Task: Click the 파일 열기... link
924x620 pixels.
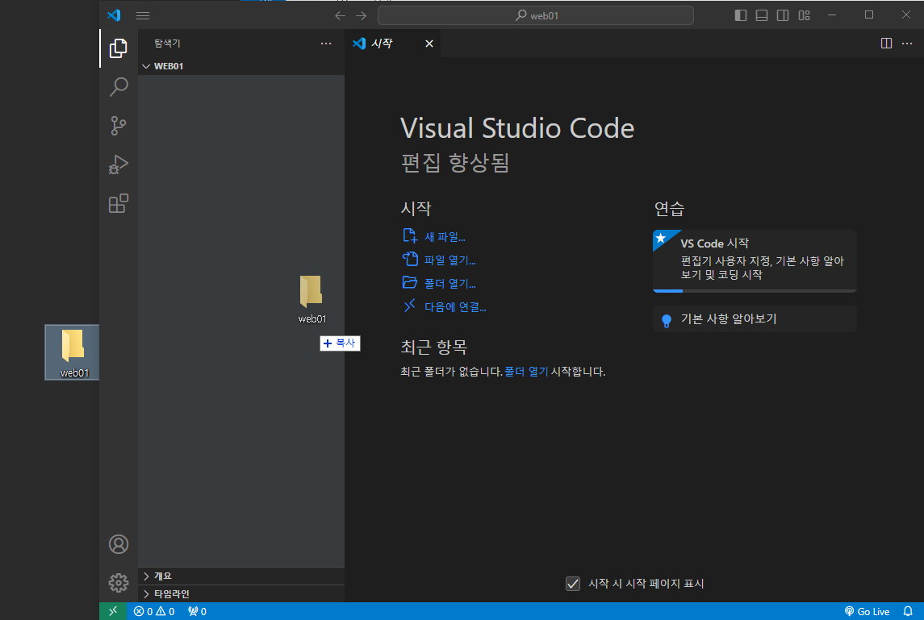Action: tap(450, 260)
